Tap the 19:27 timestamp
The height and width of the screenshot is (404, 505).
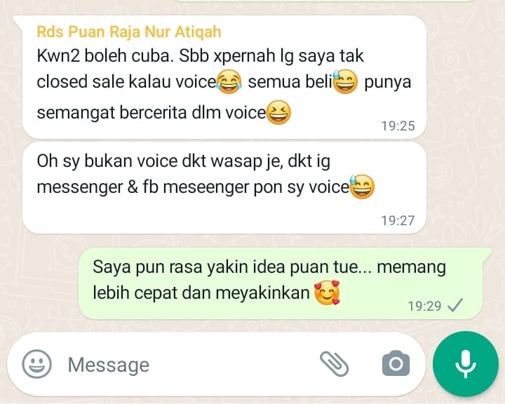[x=398, y=221]
